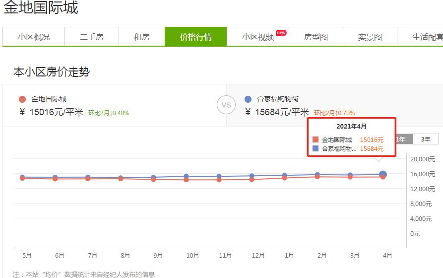
Task: Click 环比2月↑0.70% change text
Action: click(334, 113)
